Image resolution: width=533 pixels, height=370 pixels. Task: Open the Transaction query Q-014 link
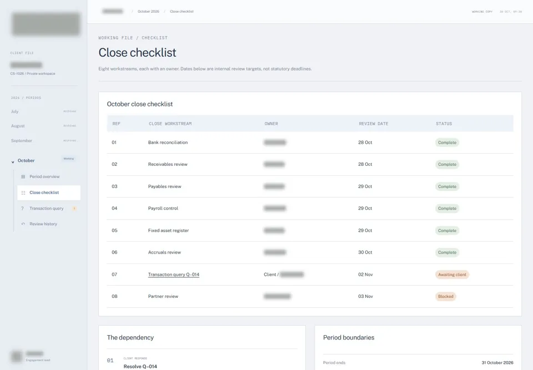[x=174, y=275]
